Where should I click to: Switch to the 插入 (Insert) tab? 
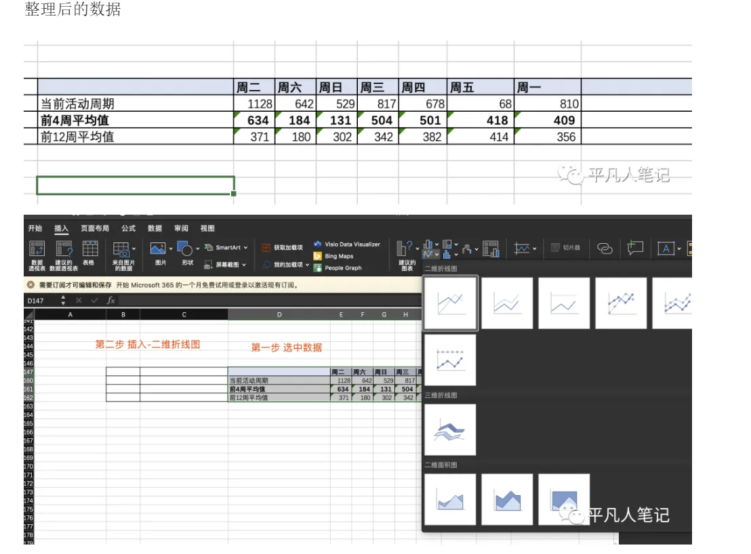coord(61,228)
